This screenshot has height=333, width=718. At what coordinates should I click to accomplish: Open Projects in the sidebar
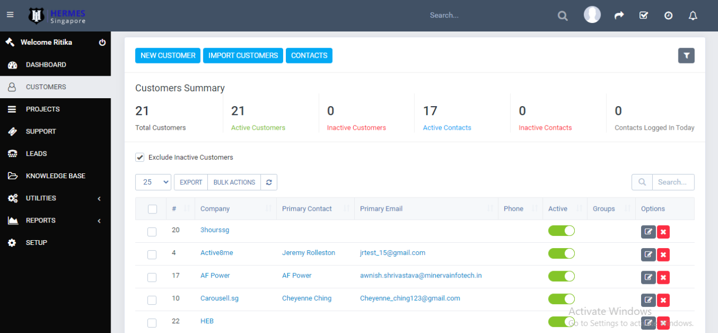(43, 109)
